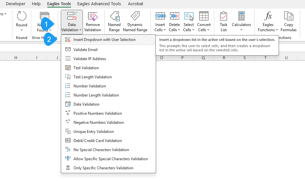
Task: Open the Delete Cells dropdown
Action: 175,21
